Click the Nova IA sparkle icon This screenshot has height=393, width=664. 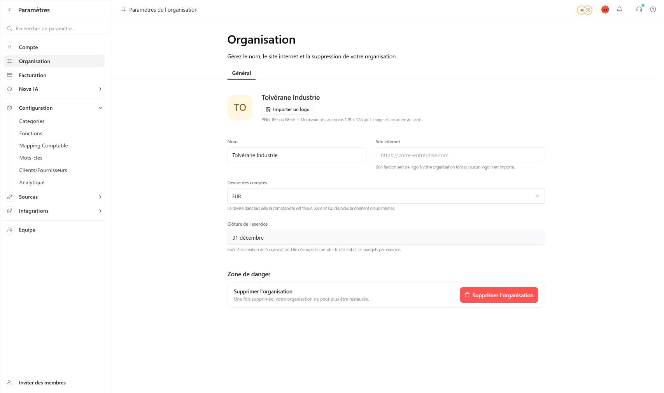coord(10,89)
